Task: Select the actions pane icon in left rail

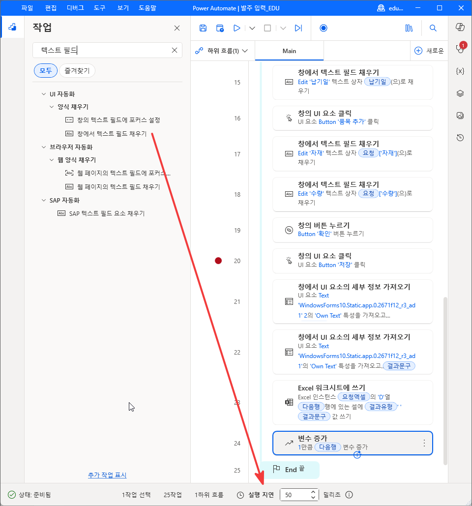Action: 13,27
